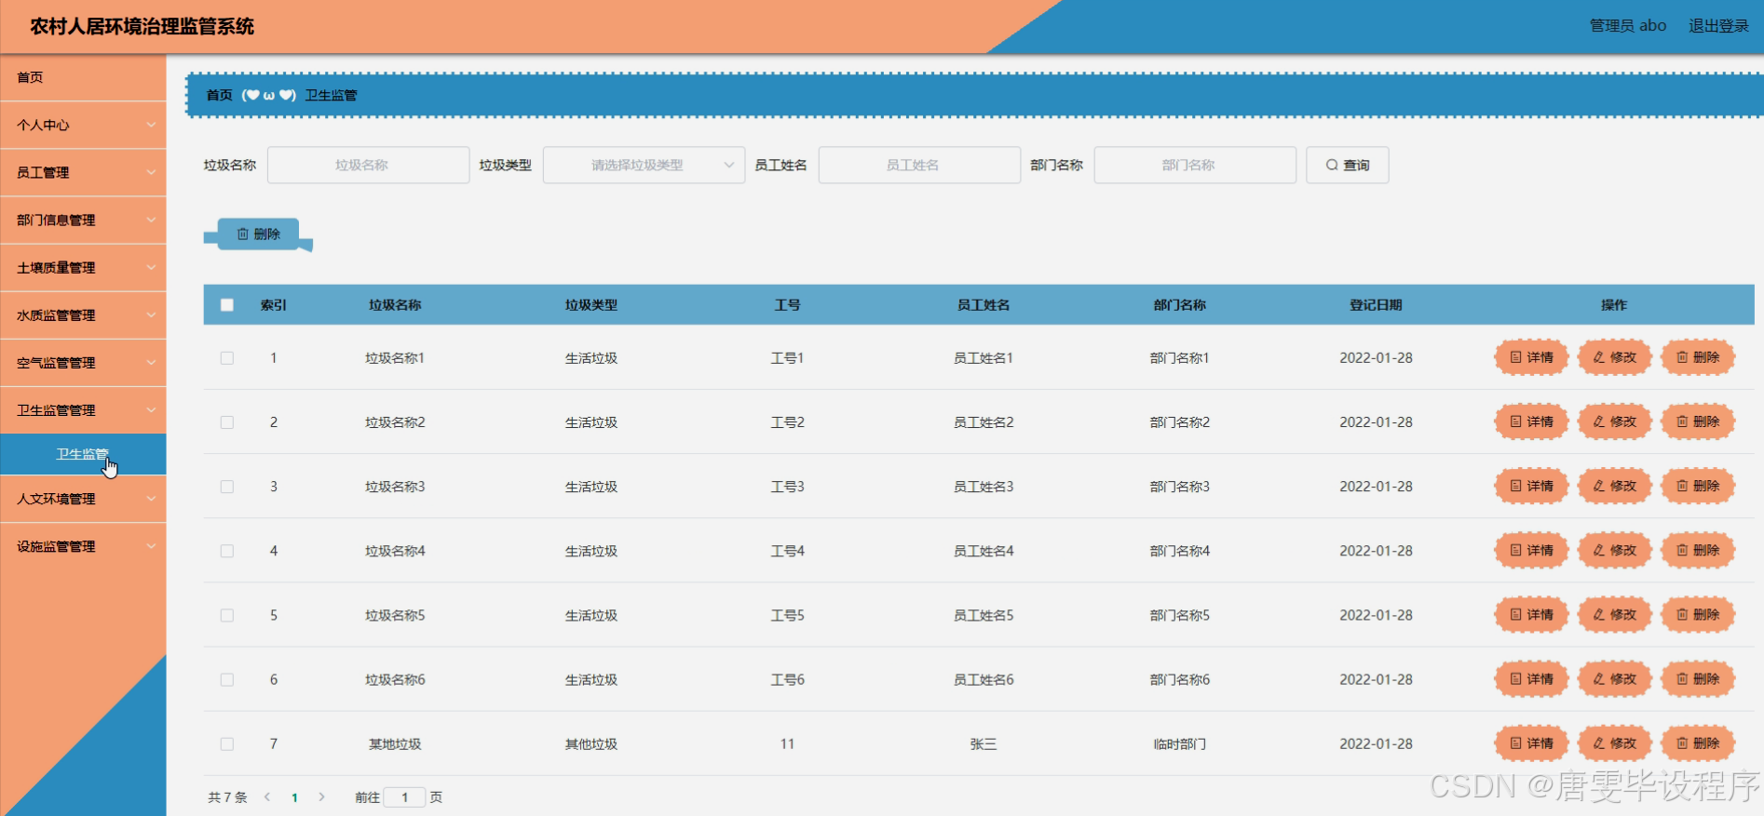
Task: Expand the 个人中心 menu
Action: tap(83, 125)
